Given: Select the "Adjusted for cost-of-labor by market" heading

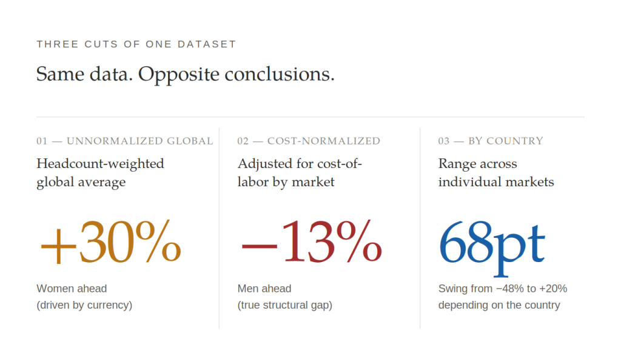Looking at the screenshot, I should click(300, 173).
